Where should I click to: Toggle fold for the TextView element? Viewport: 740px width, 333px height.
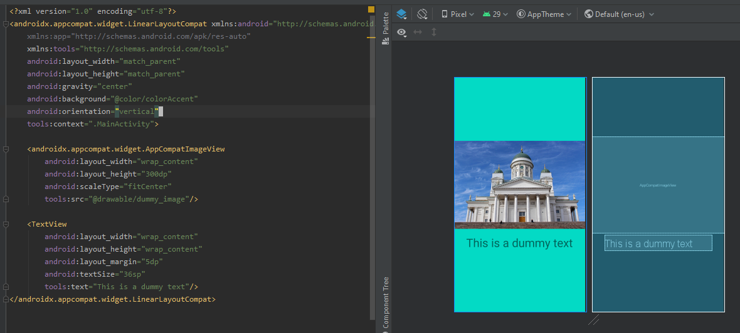[x=5, y=224]
